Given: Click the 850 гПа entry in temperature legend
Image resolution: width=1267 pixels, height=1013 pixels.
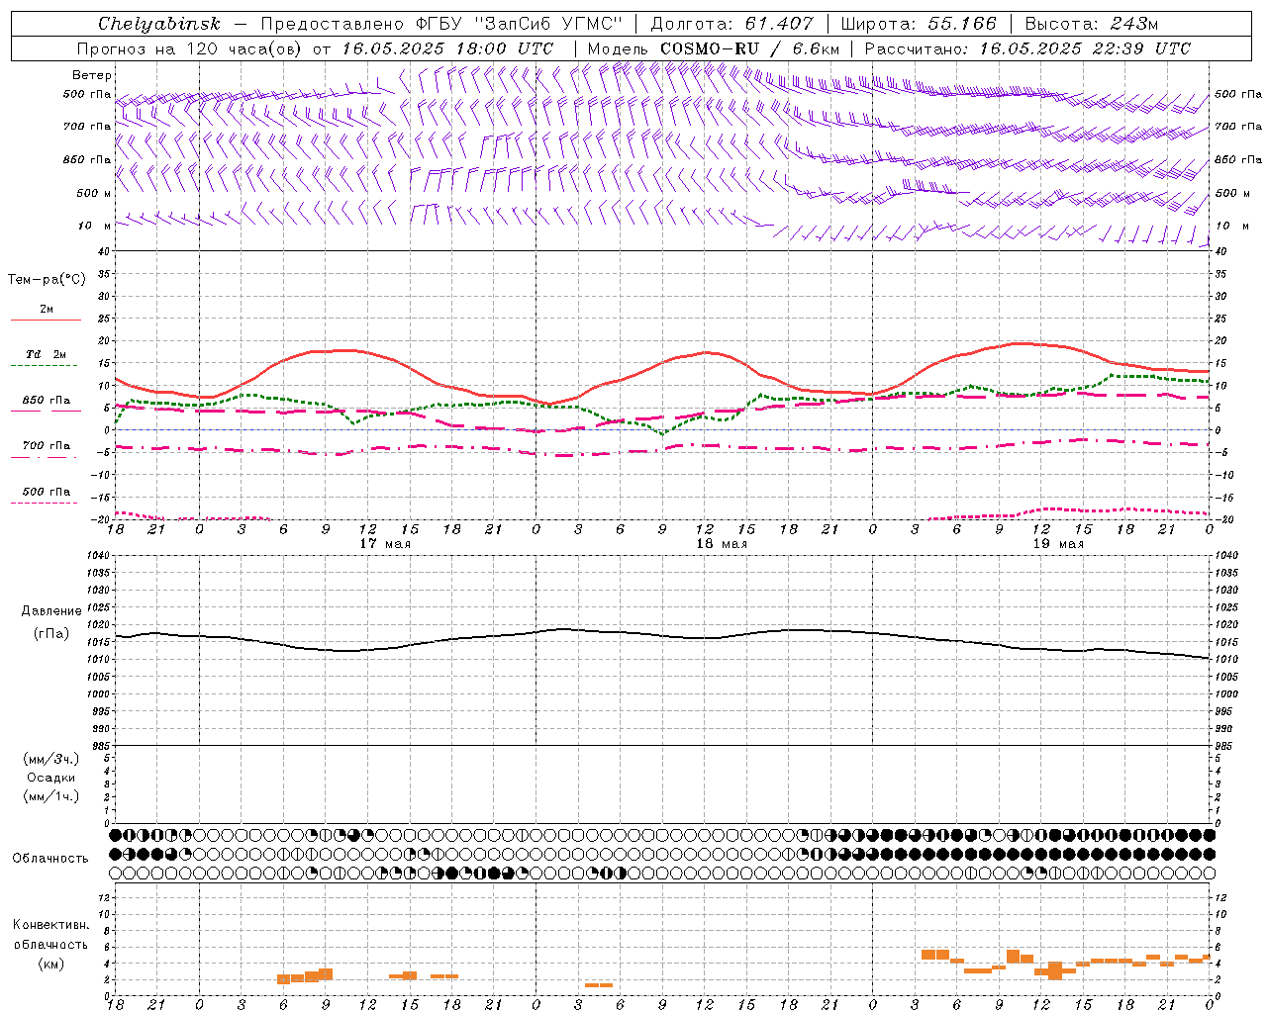Looking at the screenshot, I should click(x=47, y=401).
